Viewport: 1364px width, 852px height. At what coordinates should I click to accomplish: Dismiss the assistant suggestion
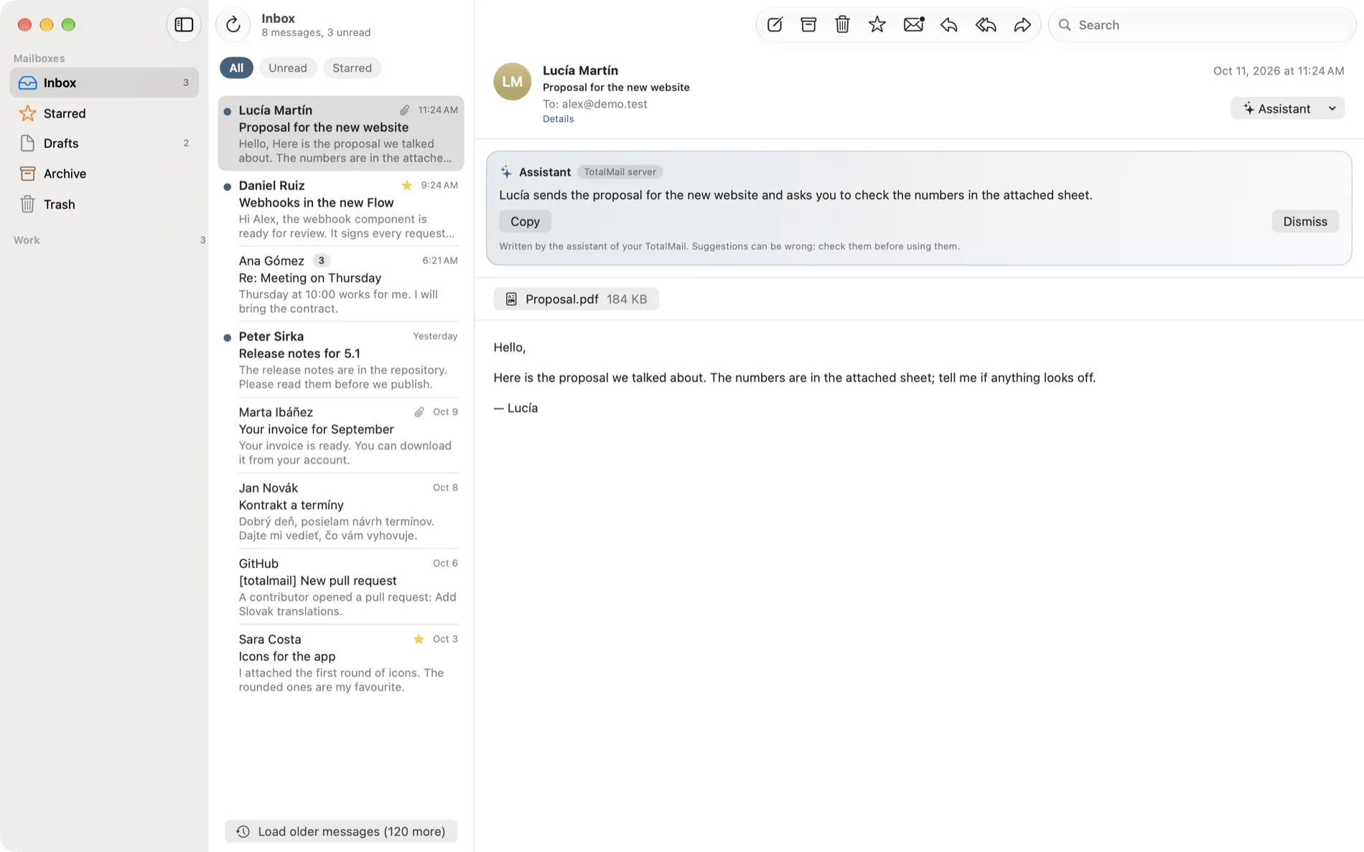pos(1304,222)
